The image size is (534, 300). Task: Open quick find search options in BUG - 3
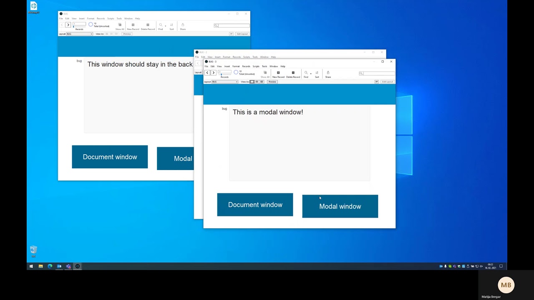coord(361,73)
